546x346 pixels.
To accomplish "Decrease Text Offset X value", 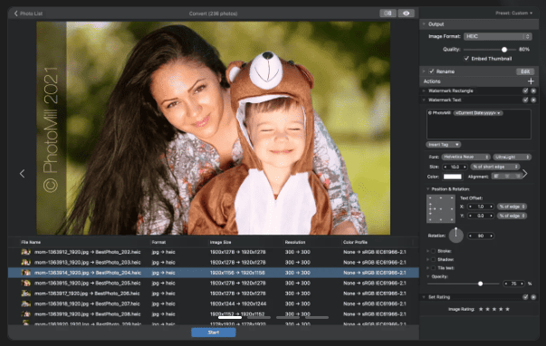I will 471,207.
